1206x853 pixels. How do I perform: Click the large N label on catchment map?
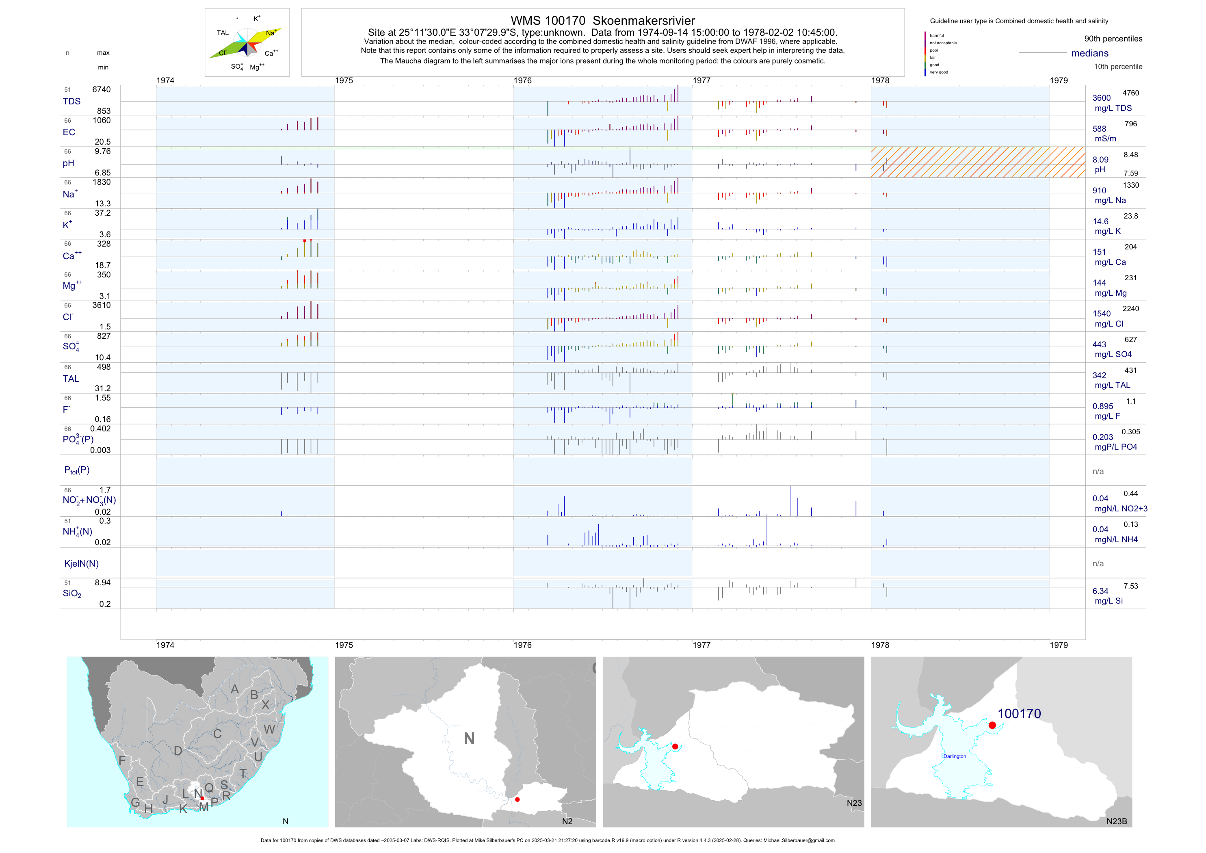(x=469, y=738)
